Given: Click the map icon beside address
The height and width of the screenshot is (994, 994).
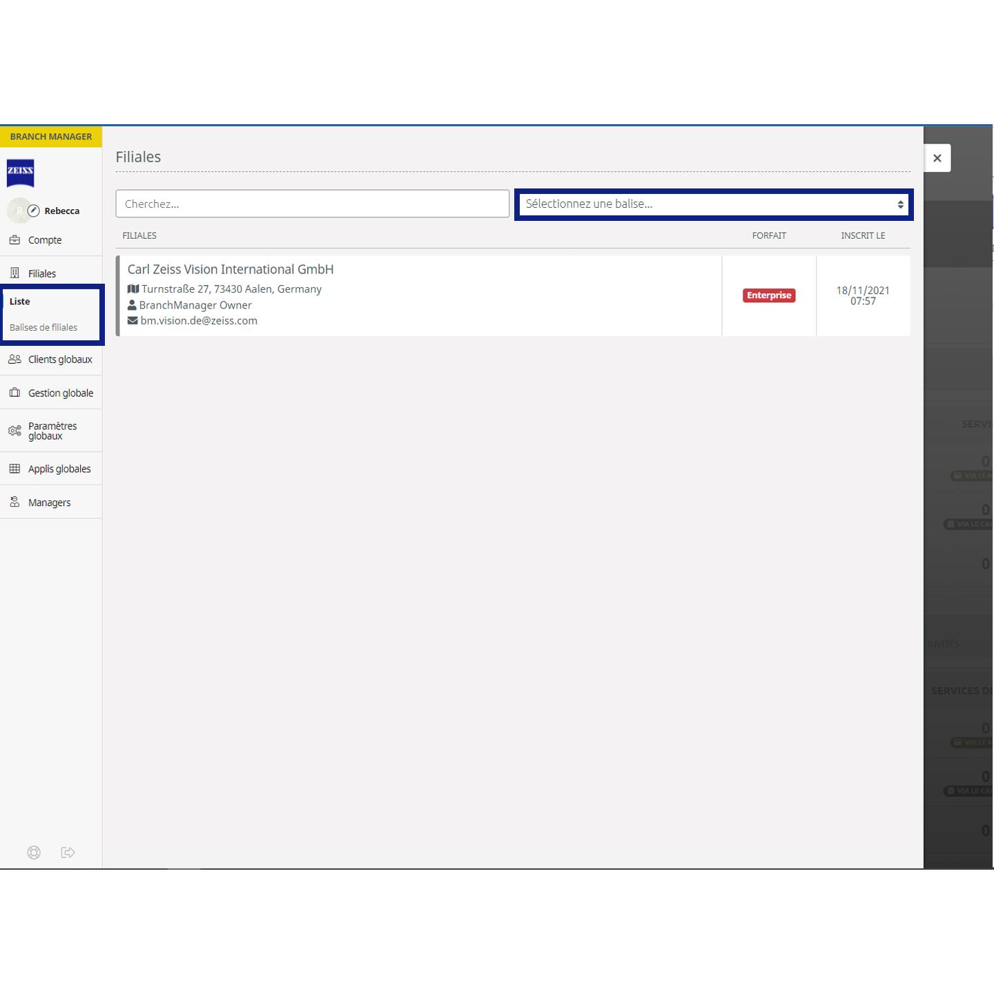Looking at the screenshot, I should (133, 289).
